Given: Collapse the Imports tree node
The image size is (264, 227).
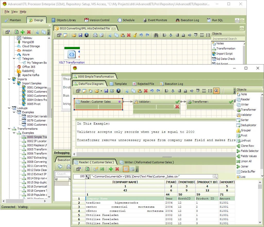Looking at the screenshot, I should click(x=9, y=79).
